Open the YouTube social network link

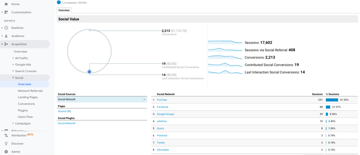[162, 100]
